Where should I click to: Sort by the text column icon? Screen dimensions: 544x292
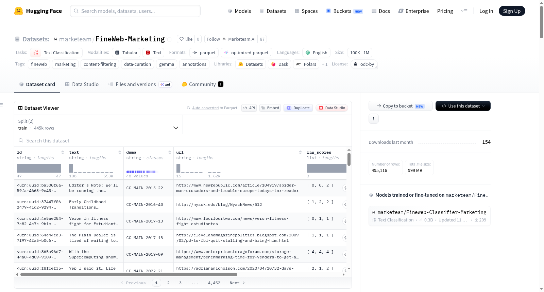[120, 152]
